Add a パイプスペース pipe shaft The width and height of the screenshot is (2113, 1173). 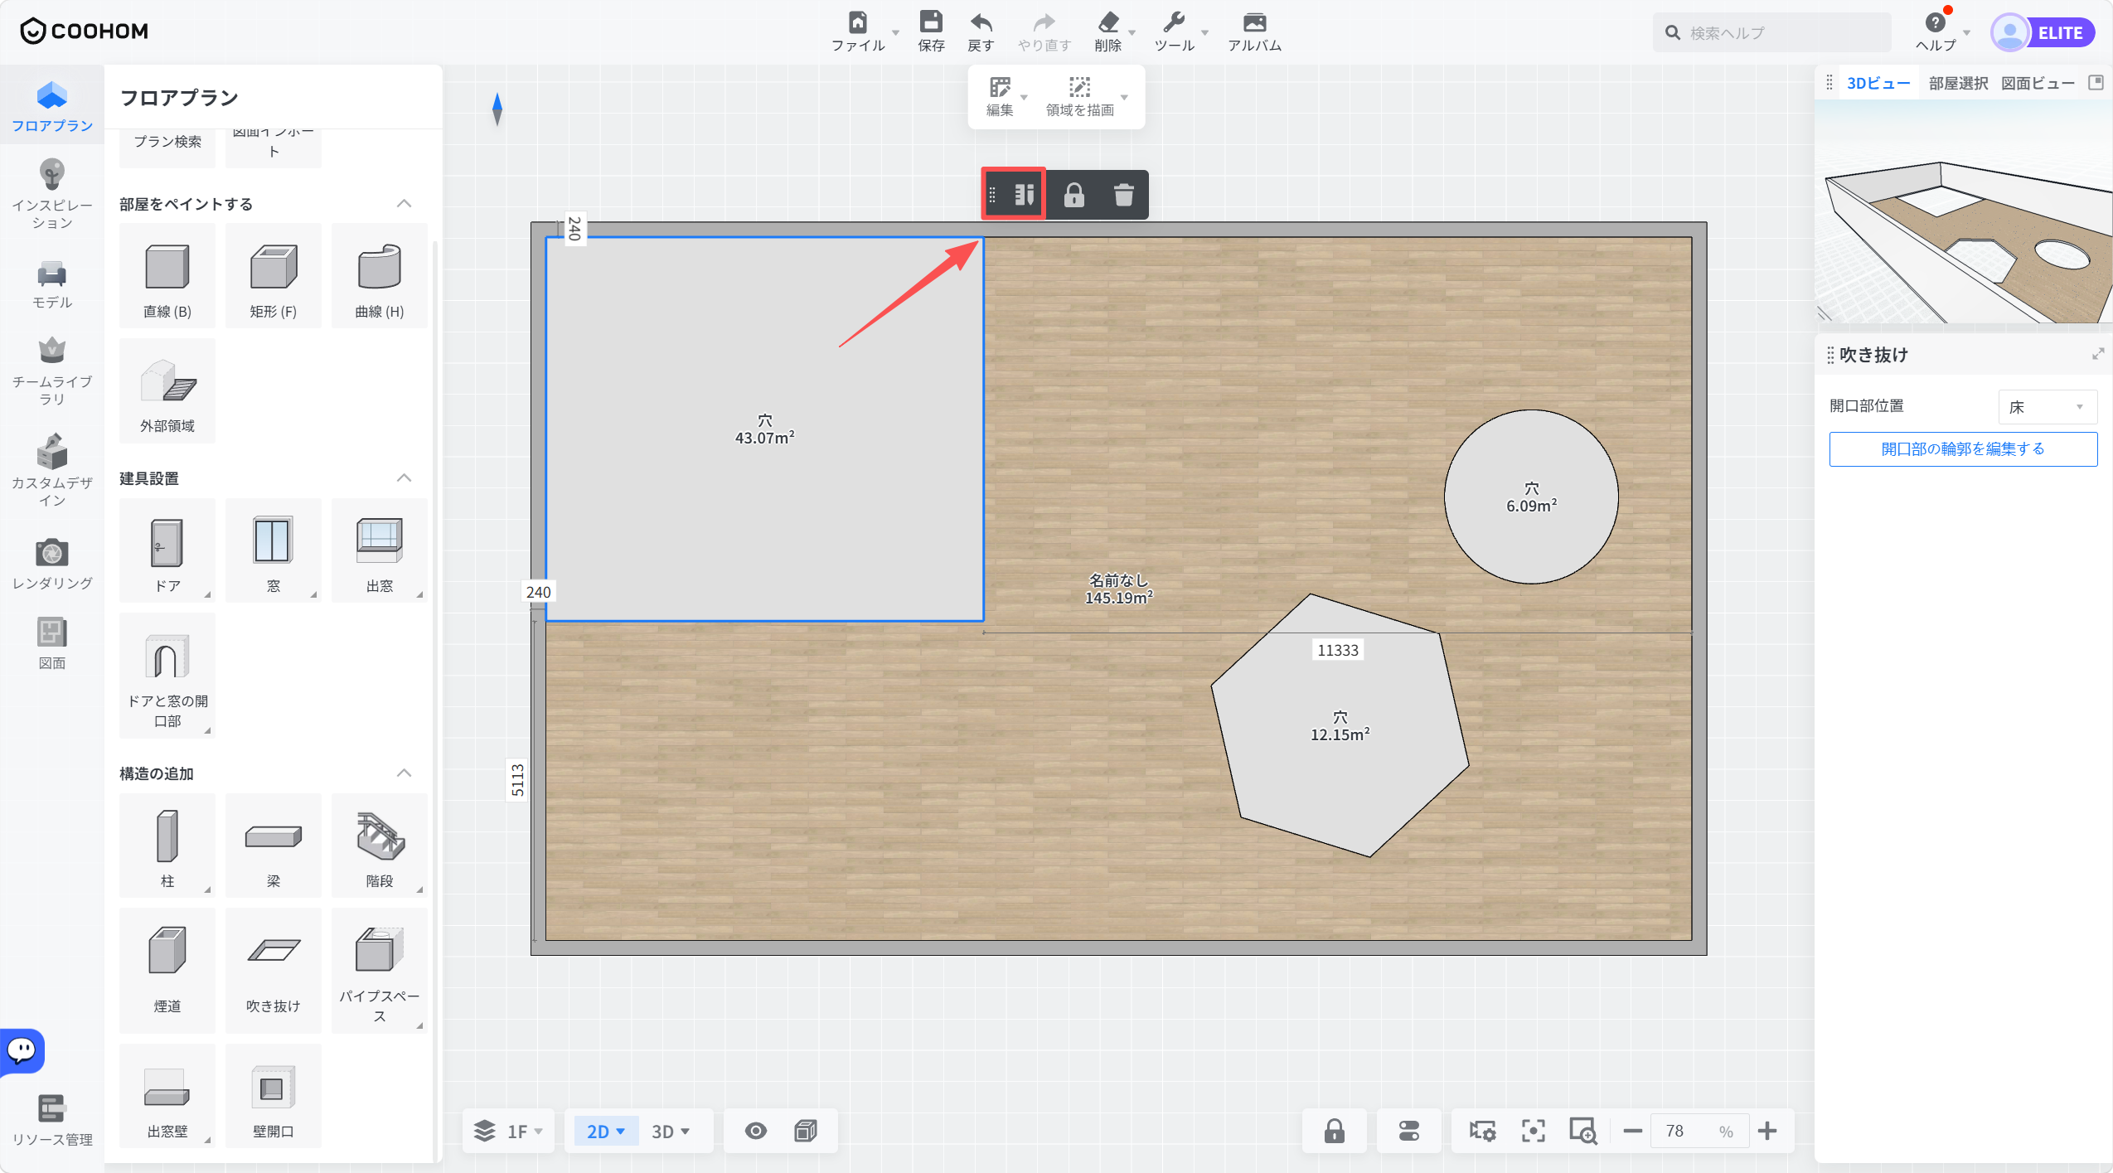point(380,971)
